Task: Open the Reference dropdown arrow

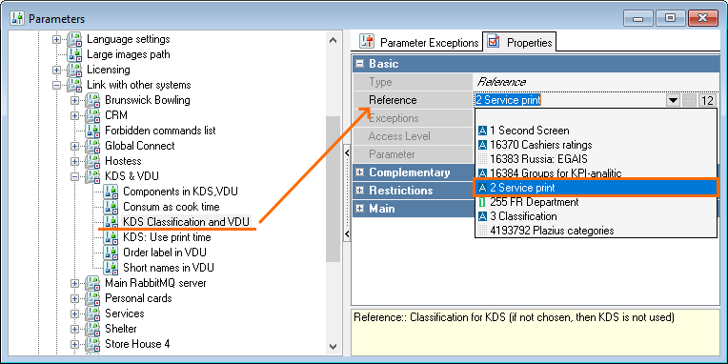Action: pos(673,100)
